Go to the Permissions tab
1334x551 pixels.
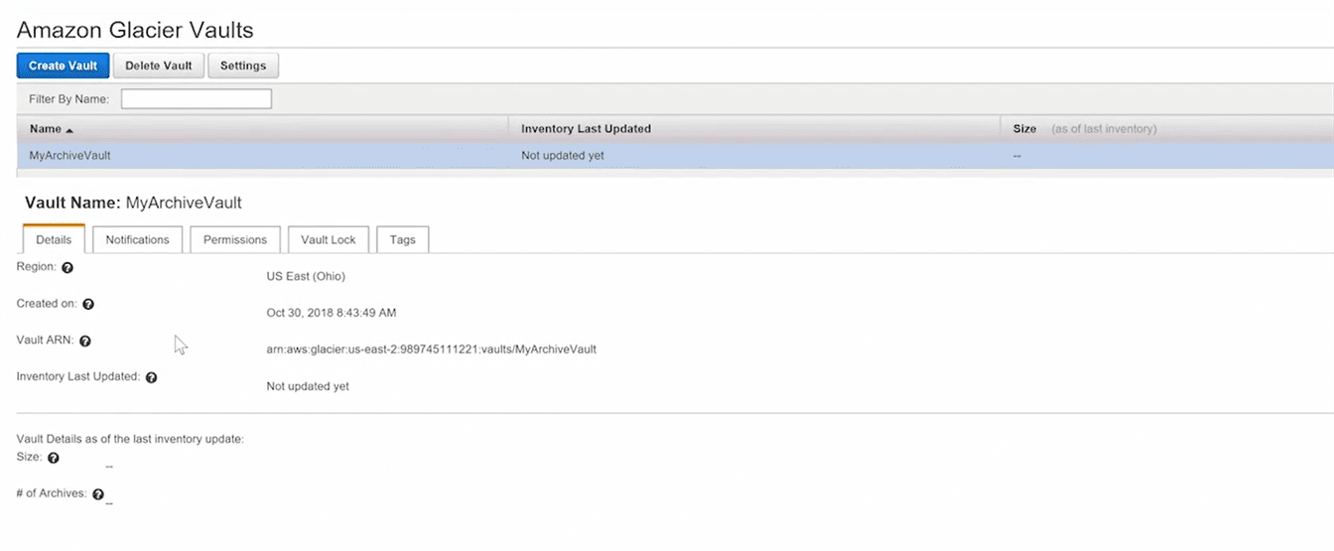235,239
